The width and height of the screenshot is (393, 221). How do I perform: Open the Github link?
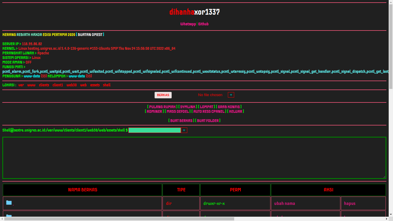(x=203, y=24)
